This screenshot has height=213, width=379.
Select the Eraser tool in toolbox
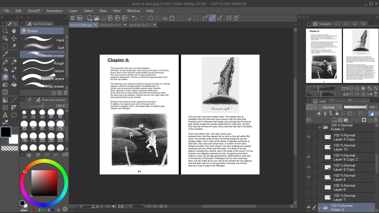coord(5,77)
